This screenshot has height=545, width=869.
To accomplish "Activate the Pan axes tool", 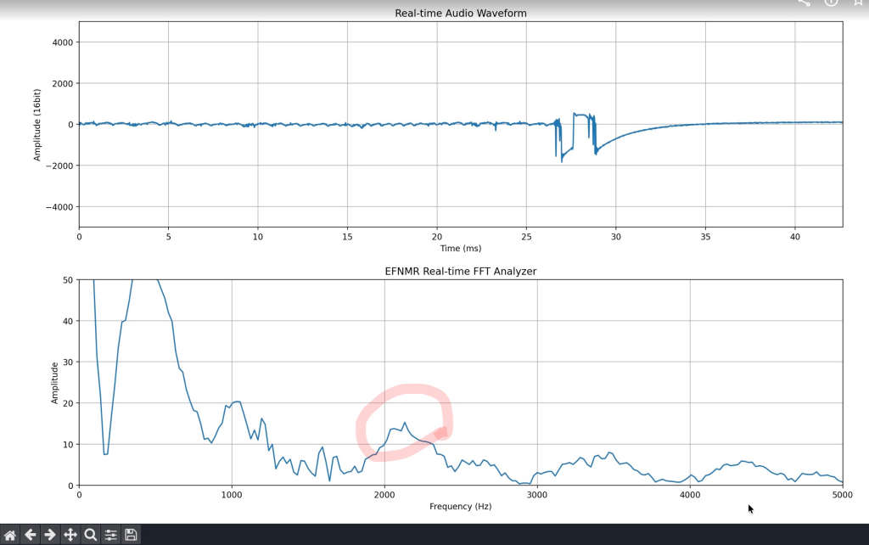I will (x=70, y=535).
